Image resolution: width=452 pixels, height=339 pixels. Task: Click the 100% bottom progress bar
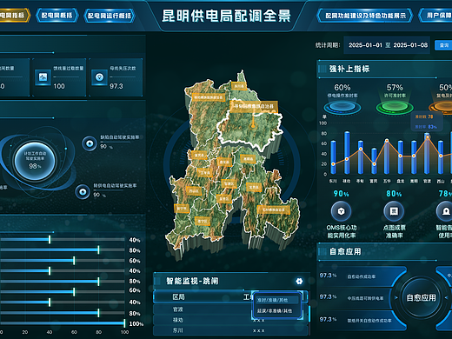click(x=63, y=323)
